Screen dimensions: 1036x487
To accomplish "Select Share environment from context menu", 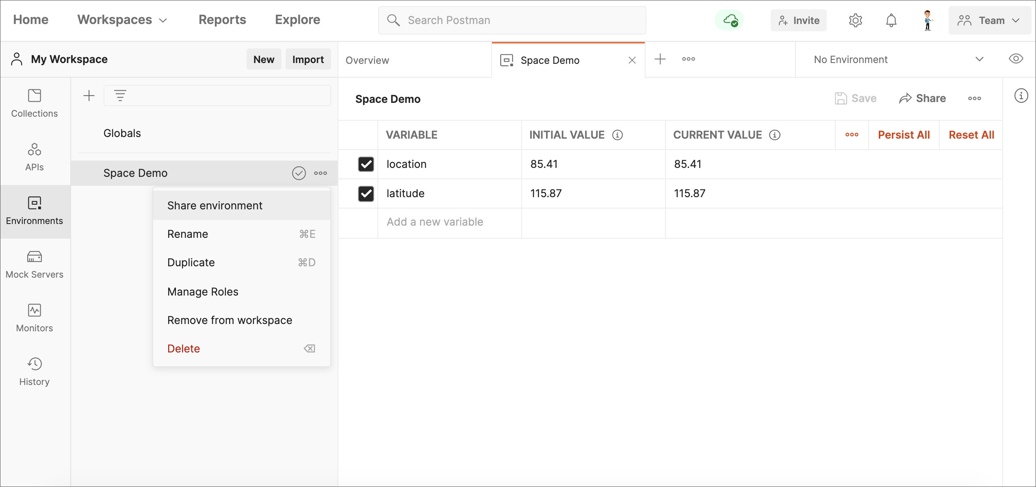I will click(x=242, y=206).
